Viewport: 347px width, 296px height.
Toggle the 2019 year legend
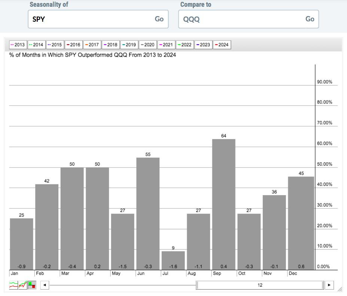point(129,45)
